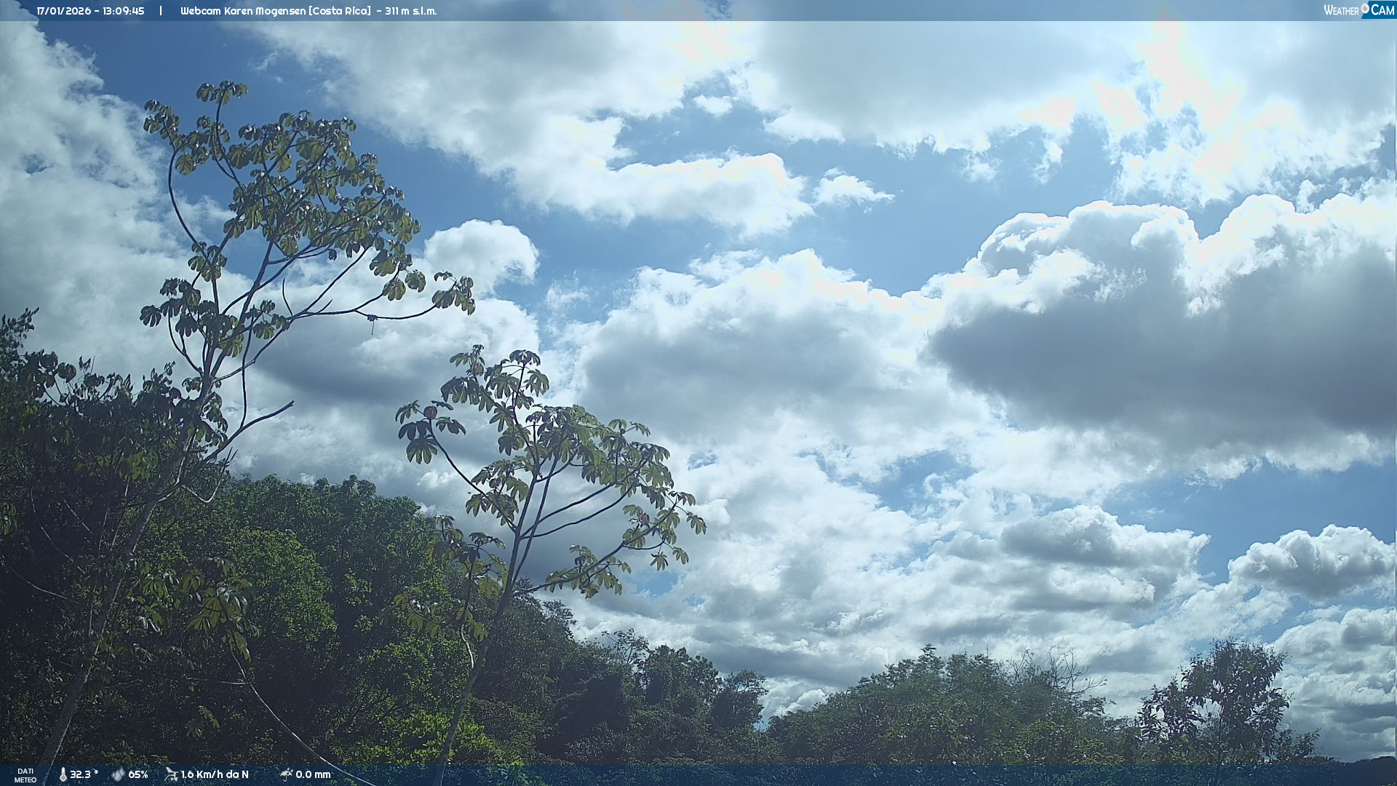Image resolution: width=1397 pixels, height=786 pixels.
Task: Click the vertical separator after the timestamp
Action: point(161,11)
